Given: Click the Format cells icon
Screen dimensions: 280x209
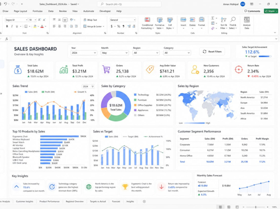Looking at the screenshot, I should [201, 20].
